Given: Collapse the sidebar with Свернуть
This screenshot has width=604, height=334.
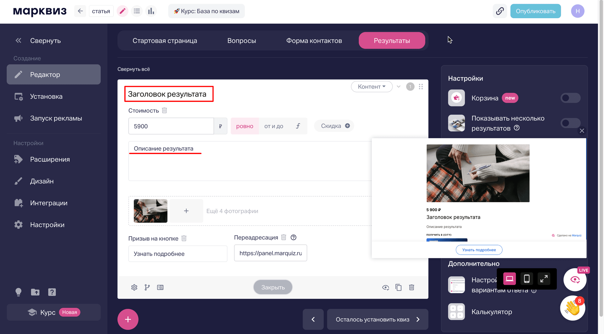Looking at the screenshot, I should [x=38, y=41].
